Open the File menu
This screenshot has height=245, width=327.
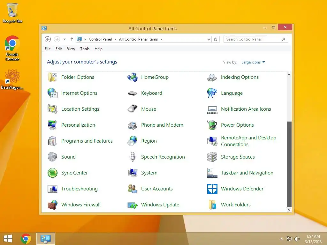point(48,49)
